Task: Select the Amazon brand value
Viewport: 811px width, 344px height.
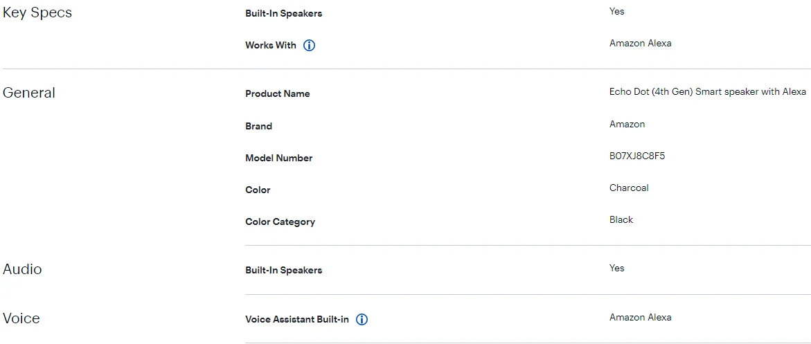Action: 627,125
